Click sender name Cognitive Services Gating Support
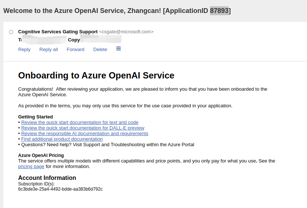This screenshot has height=208, width=307. point(58,32)
